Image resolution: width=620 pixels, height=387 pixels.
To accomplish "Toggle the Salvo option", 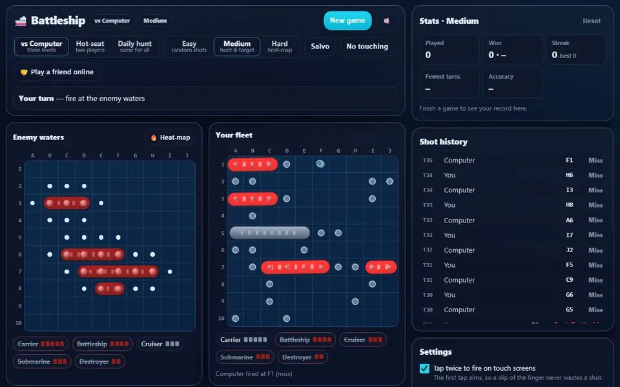I will click(x=320, y=46).
